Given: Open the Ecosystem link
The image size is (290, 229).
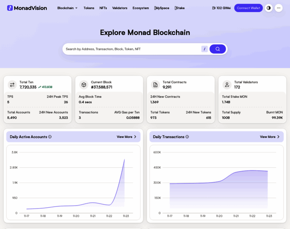Looking at the screenshot, I should click(x=141, y=8).
